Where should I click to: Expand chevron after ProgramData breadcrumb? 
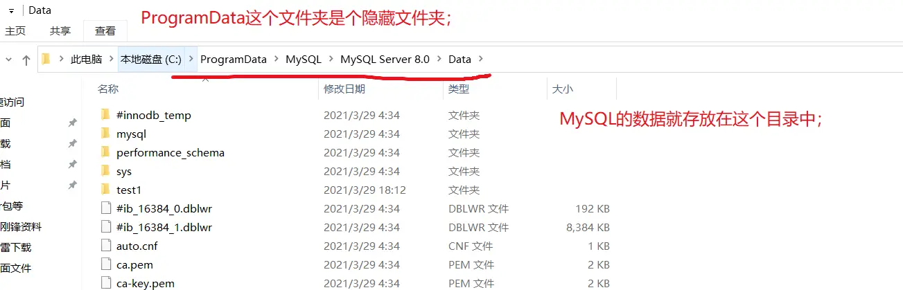277,60
